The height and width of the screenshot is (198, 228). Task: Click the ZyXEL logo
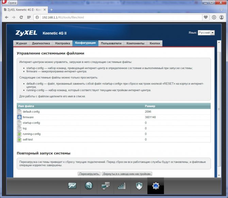26,33
